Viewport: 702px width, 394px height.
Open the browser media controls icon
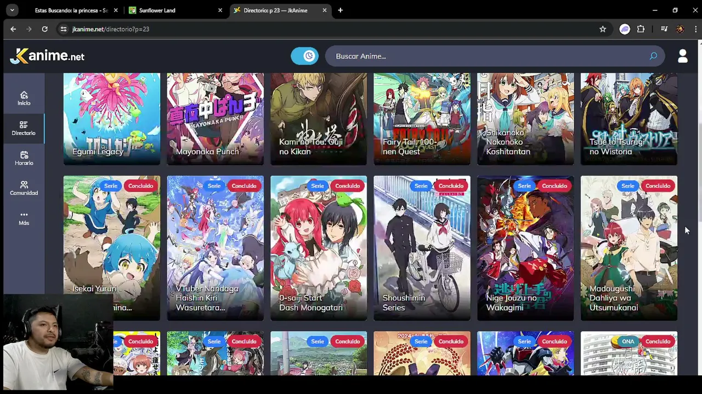pyautogui.click(x=664, y=29)
